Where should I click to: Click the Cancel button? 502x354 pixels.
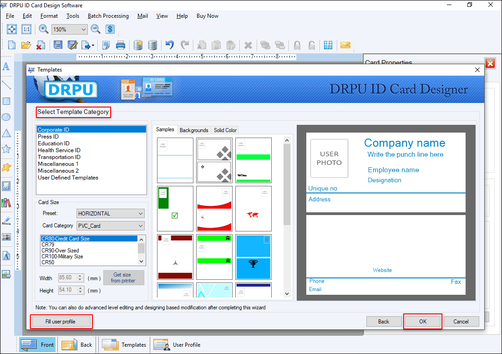[461, 322]
